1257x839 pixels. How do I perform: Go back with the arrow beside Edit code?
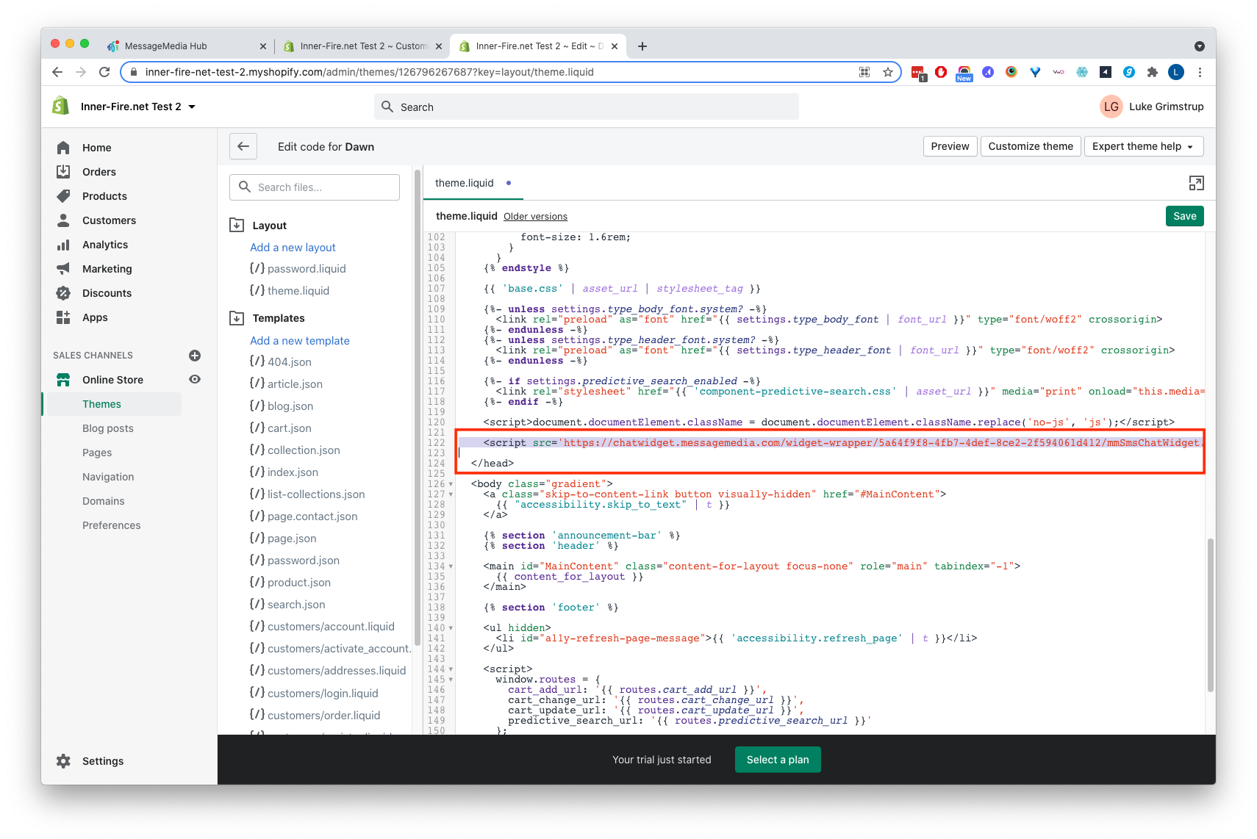(243, 146)
